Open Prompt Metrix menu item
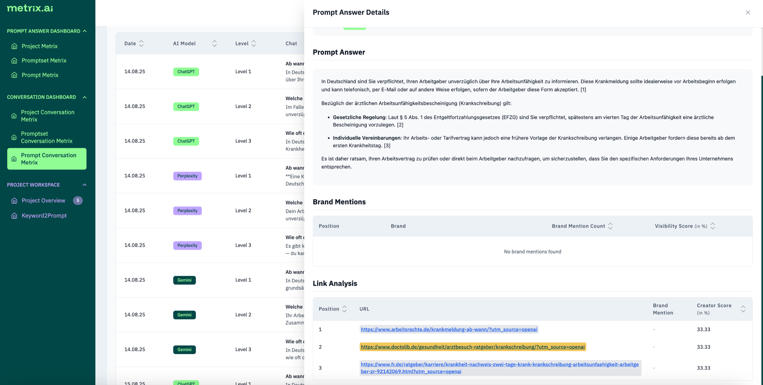This screenshot has width=763, height=385. [x=40, y=75]
